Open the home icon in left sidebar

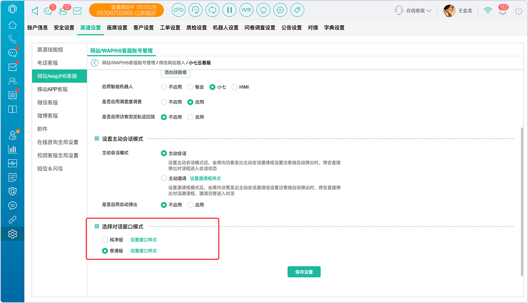pos(12,25)
